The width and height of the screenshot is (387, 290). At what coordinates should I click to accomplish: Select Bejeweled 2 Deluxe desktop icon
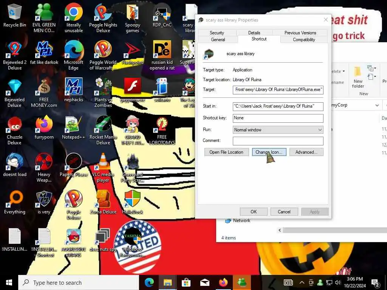15,56
